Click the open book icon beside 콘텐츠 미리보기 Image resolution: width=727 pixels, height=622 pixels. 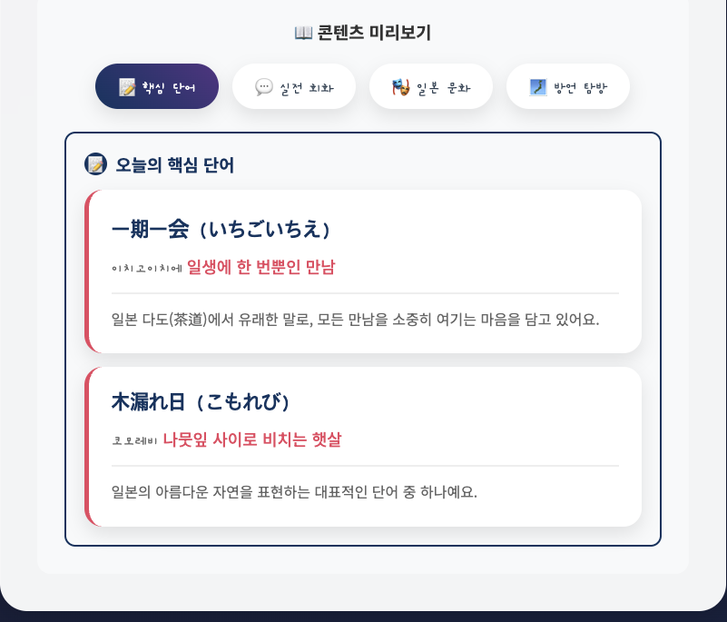click(303, 33)
